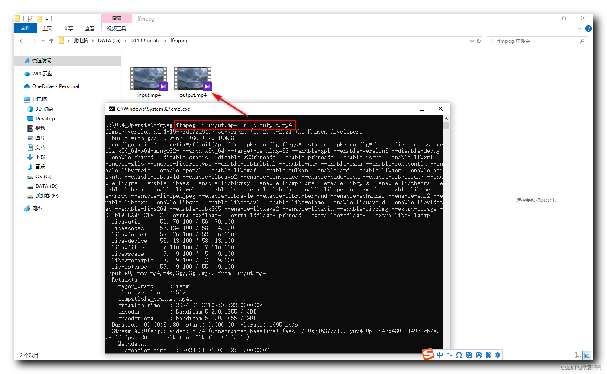Collapse the ribbon using the chevron

[x=579, y=29]
